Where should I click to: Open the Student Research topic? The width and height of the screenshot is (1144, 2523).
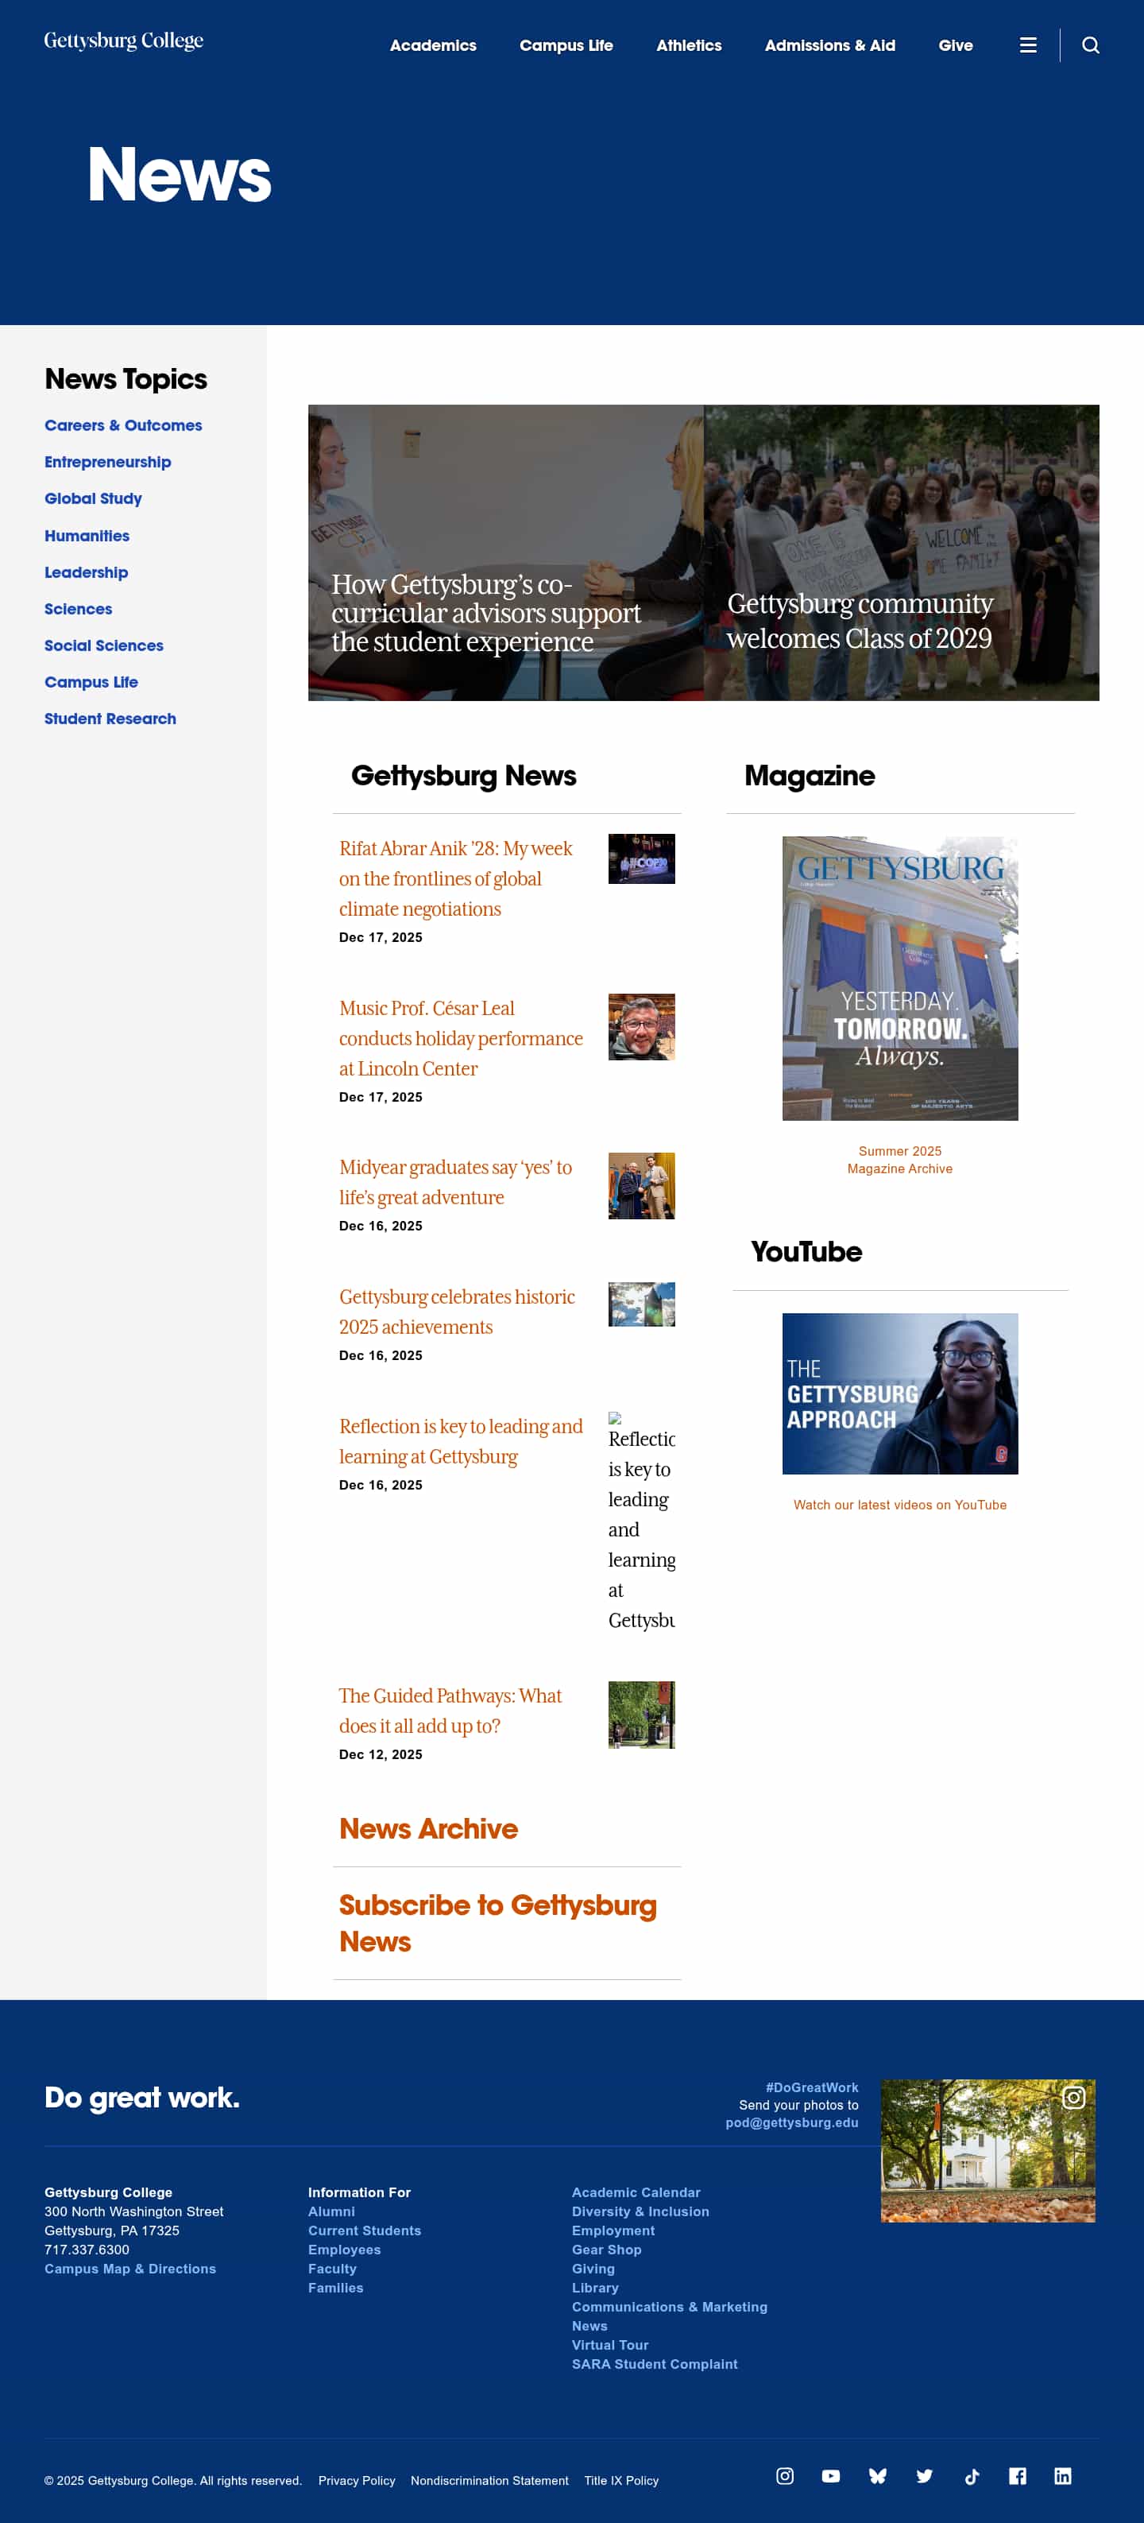coord(110,719)
